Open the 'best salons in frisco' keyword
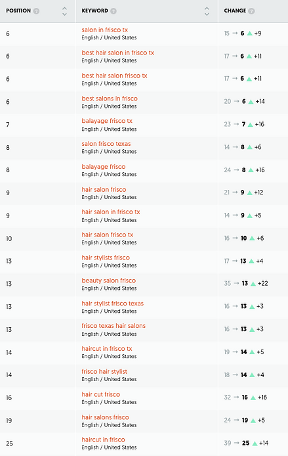The image size is (288, 456). point(110,99)
